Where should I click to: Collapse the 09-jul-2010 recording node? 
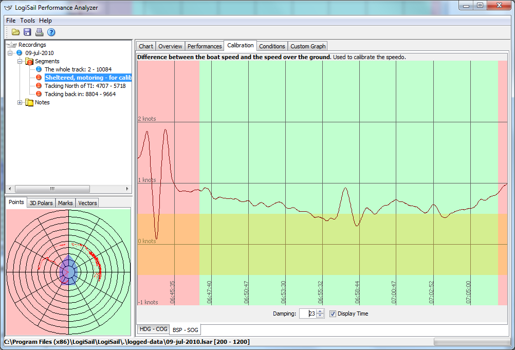[x=10, y=53]
